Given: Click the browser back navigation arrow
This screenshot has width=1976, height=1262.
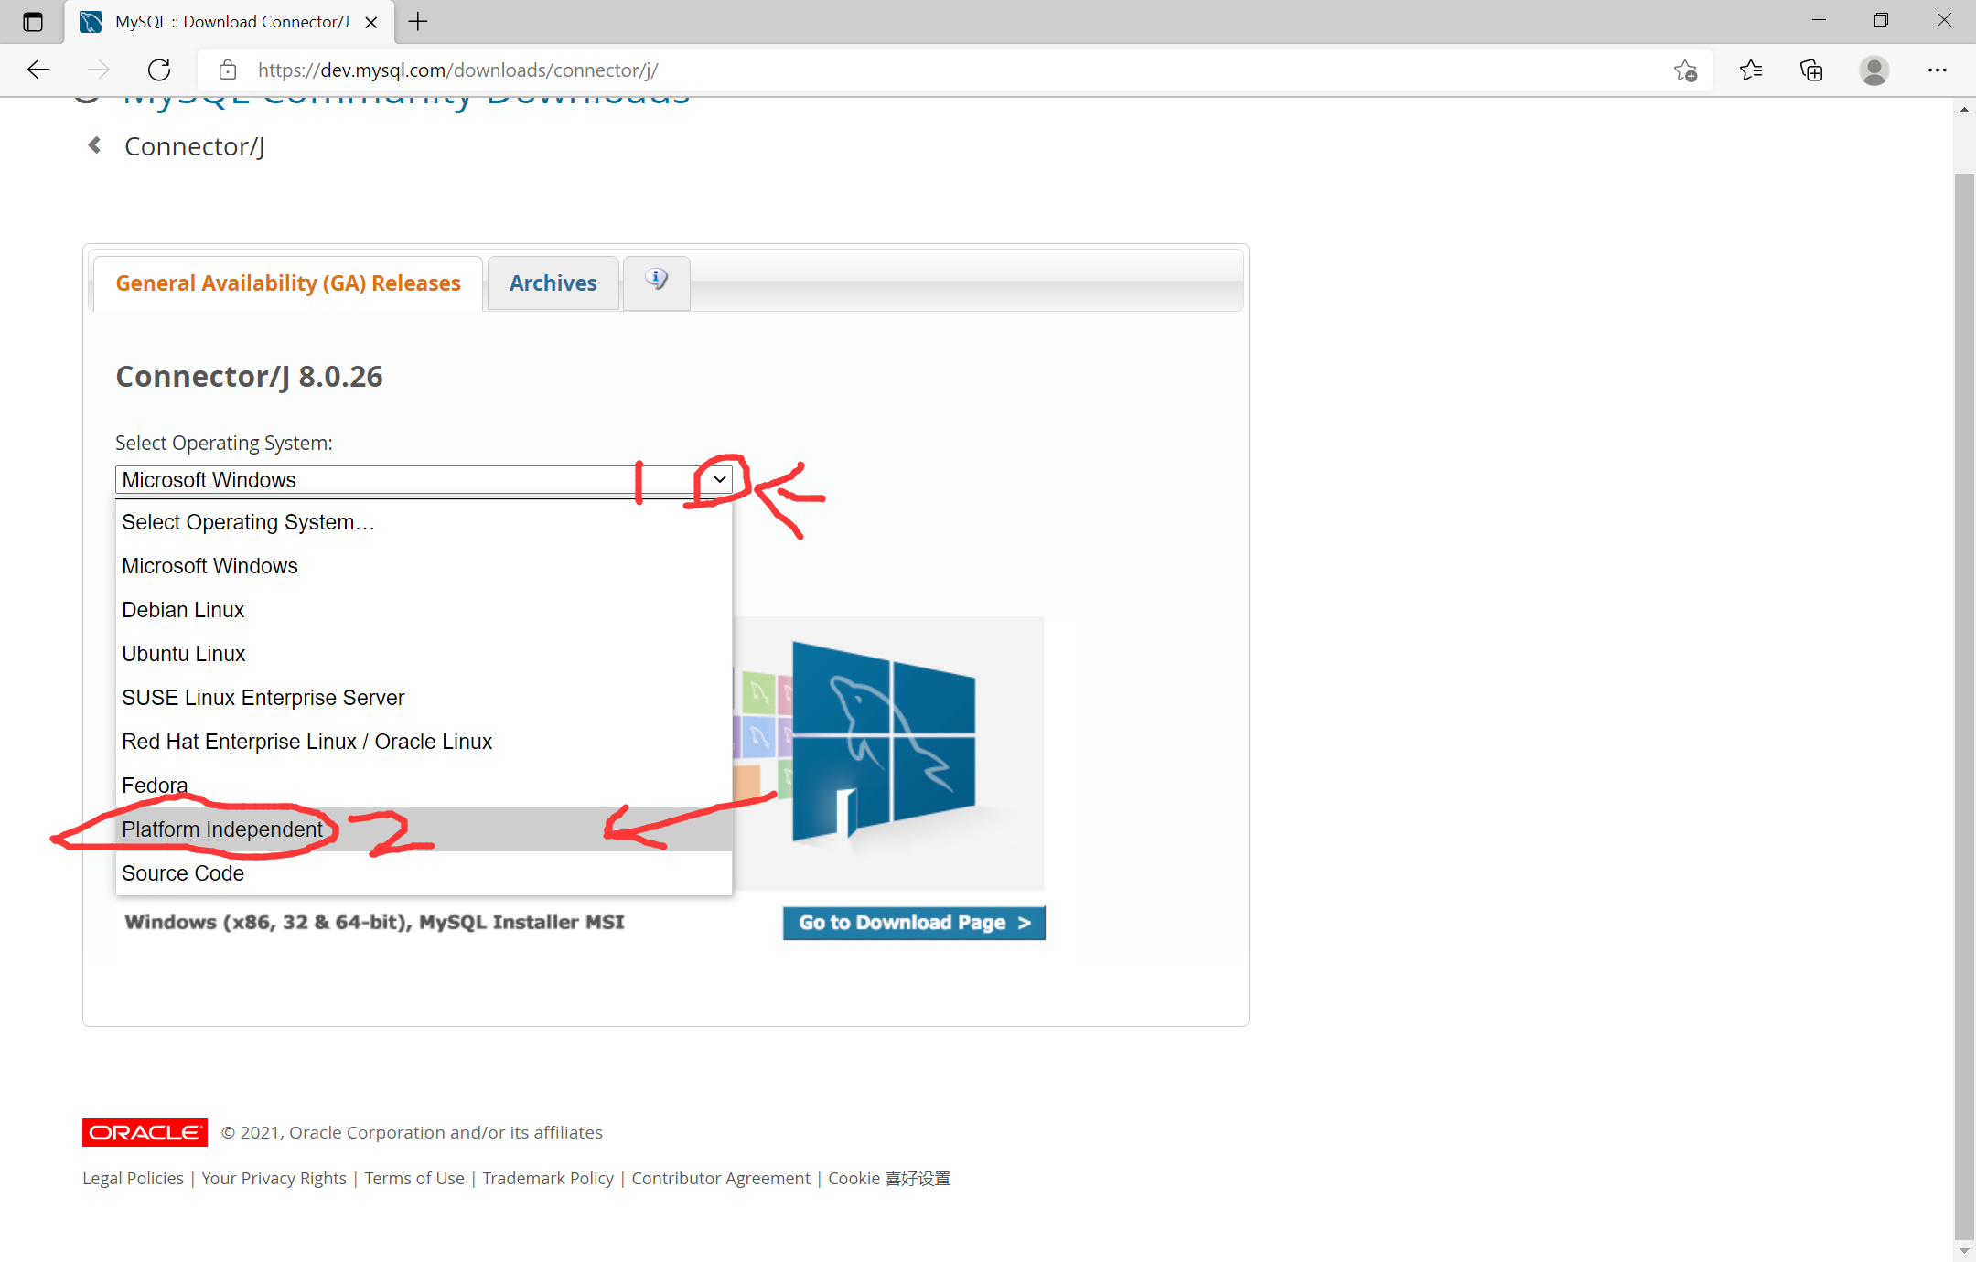Looking at the screenshot, I should coord(39,68).
